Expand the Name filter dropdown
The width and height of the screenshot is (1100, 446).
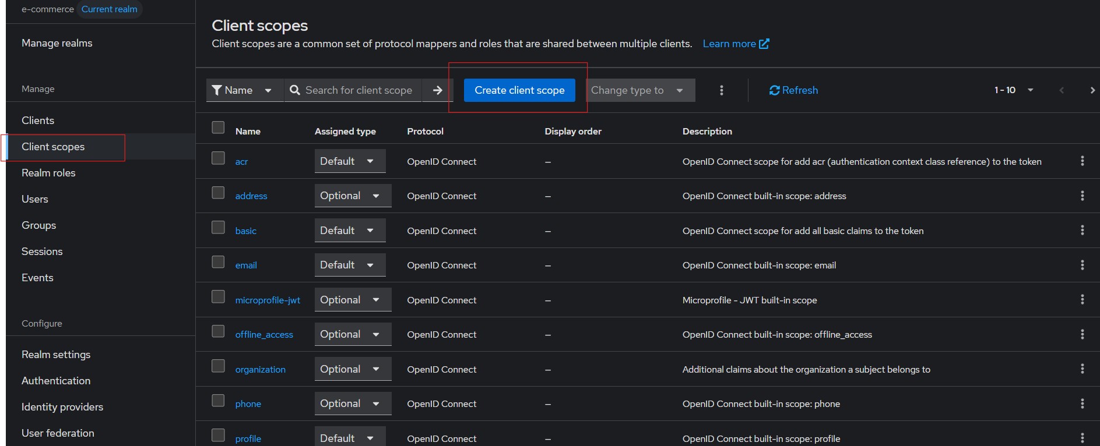pyautogui.click(x=243, y=90)
